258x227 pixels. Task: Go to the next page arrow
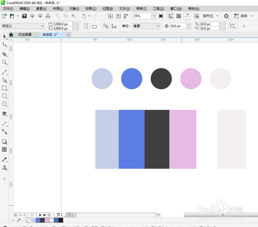pyautogui.click(x=40, y=215)
